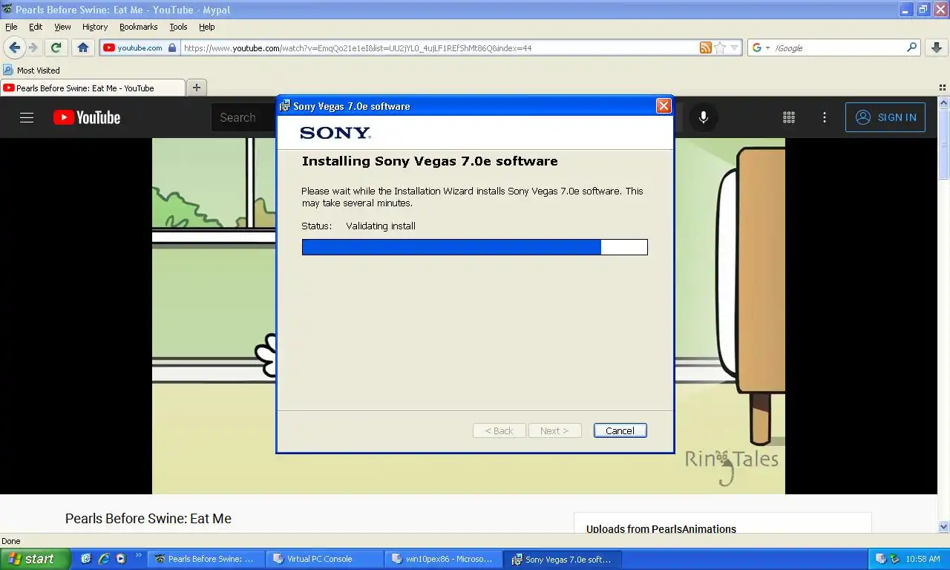Viewport: 950px width, 570px height.
Task: Click the first system tray icon
Action: pyautogui.click(x=881, y=559)
